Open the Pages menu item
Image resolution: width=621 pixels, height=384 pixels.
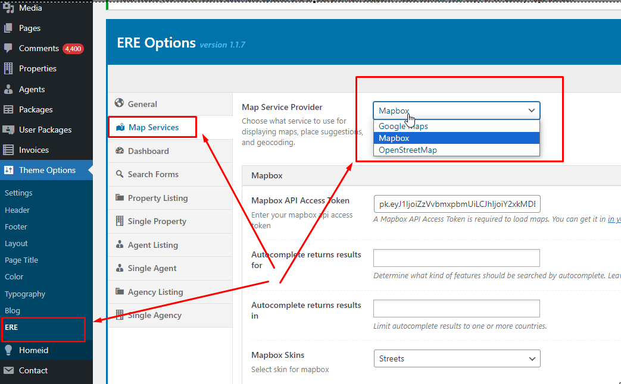pyautogui.click(x=46, y=28)
